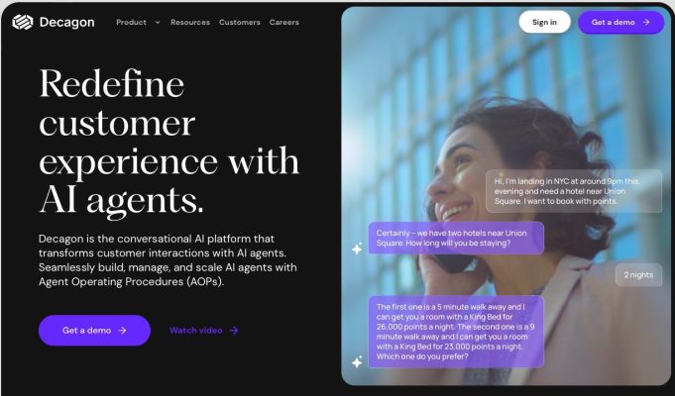Click arrow icon in hero demo button

click(x=123, y=331)
